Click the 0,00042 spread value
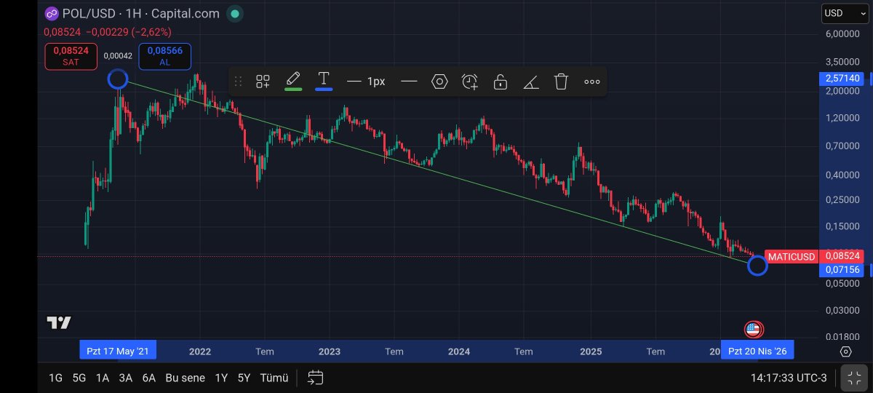 point(118,56)
